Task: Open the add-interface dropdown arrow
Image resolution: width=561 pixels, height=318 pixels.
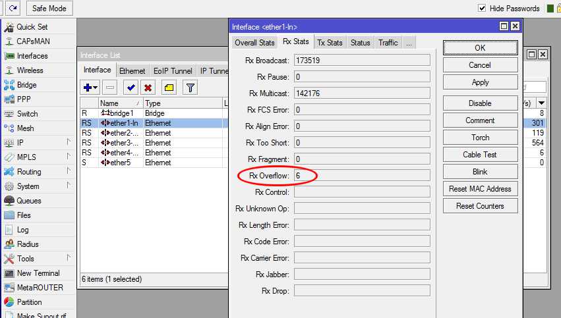Action: (x=96, y=88)
